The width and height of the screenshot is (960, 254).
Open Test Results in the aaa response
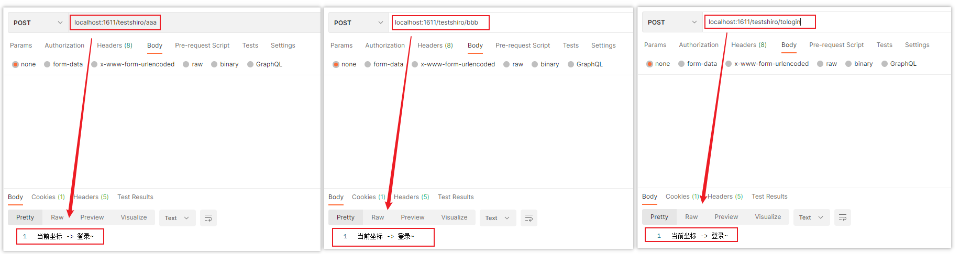pyautogui.click(x=135, y=197)
